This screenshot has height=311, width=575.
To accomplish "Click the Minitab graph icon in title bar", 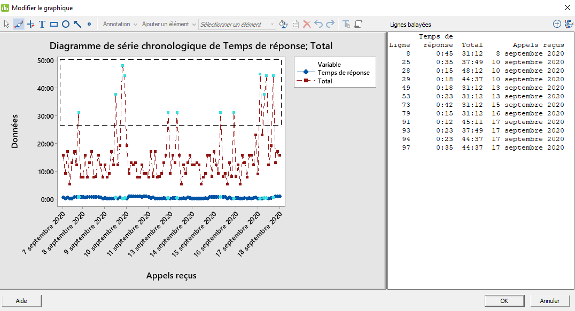I will click(x=5, y=7).
